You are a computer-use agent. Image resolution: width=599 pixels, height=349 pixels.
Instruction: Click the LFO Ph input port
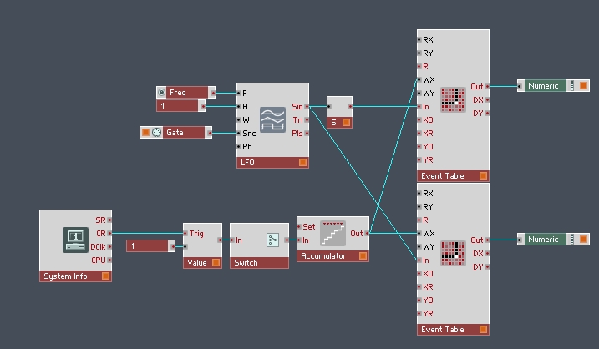point(239,147)
